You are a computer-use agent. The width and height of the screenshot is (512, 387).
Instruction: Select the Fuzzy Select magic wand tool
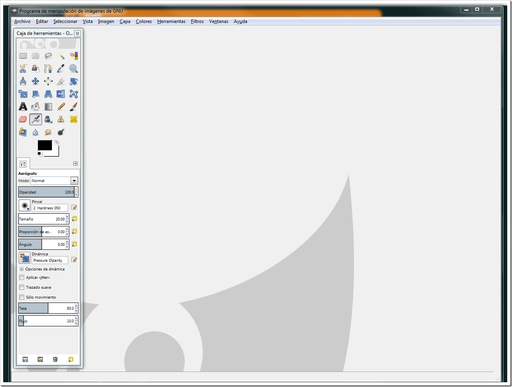(61, 56)
